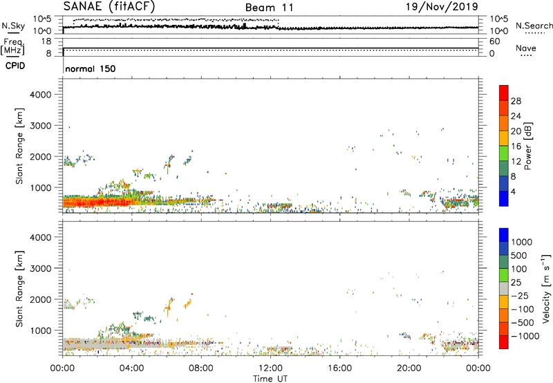Click the 16 tick on power colorbar

click(516, 147)
